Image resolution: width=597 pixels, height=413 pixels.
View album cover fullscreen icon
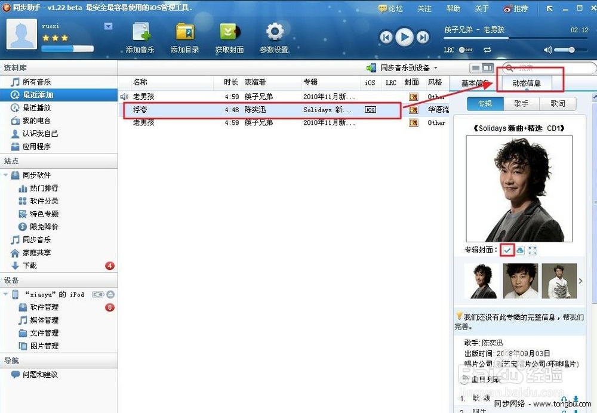[x=533, y=250]
